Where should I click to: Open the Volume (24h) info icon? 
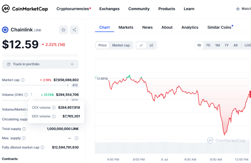pos(26,95)
